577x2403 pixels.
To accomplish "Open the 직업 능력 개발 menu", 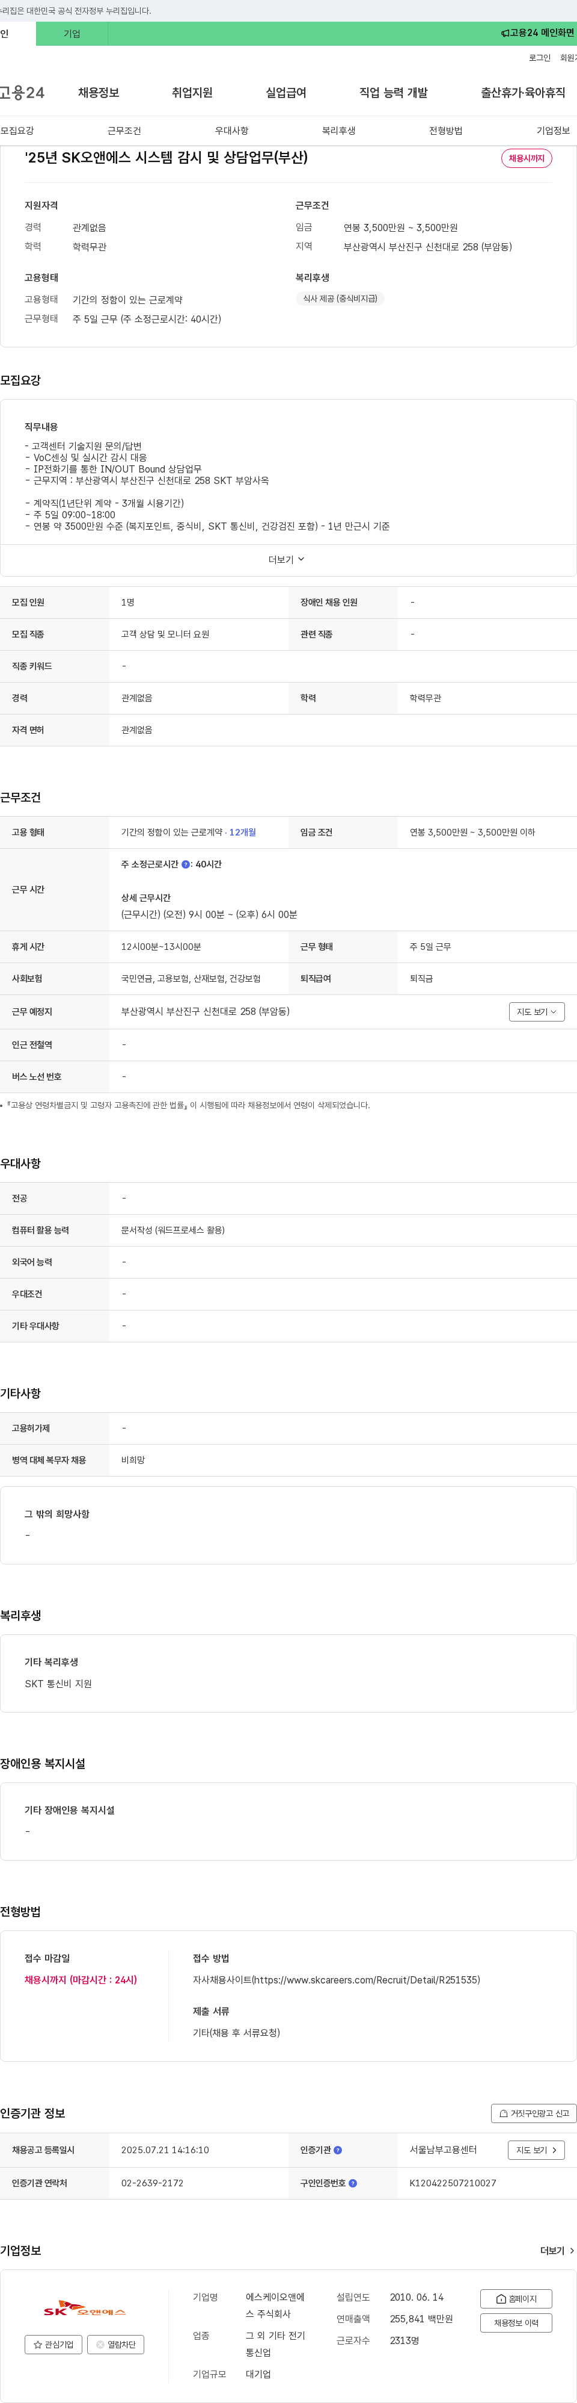I will point(393,92).
